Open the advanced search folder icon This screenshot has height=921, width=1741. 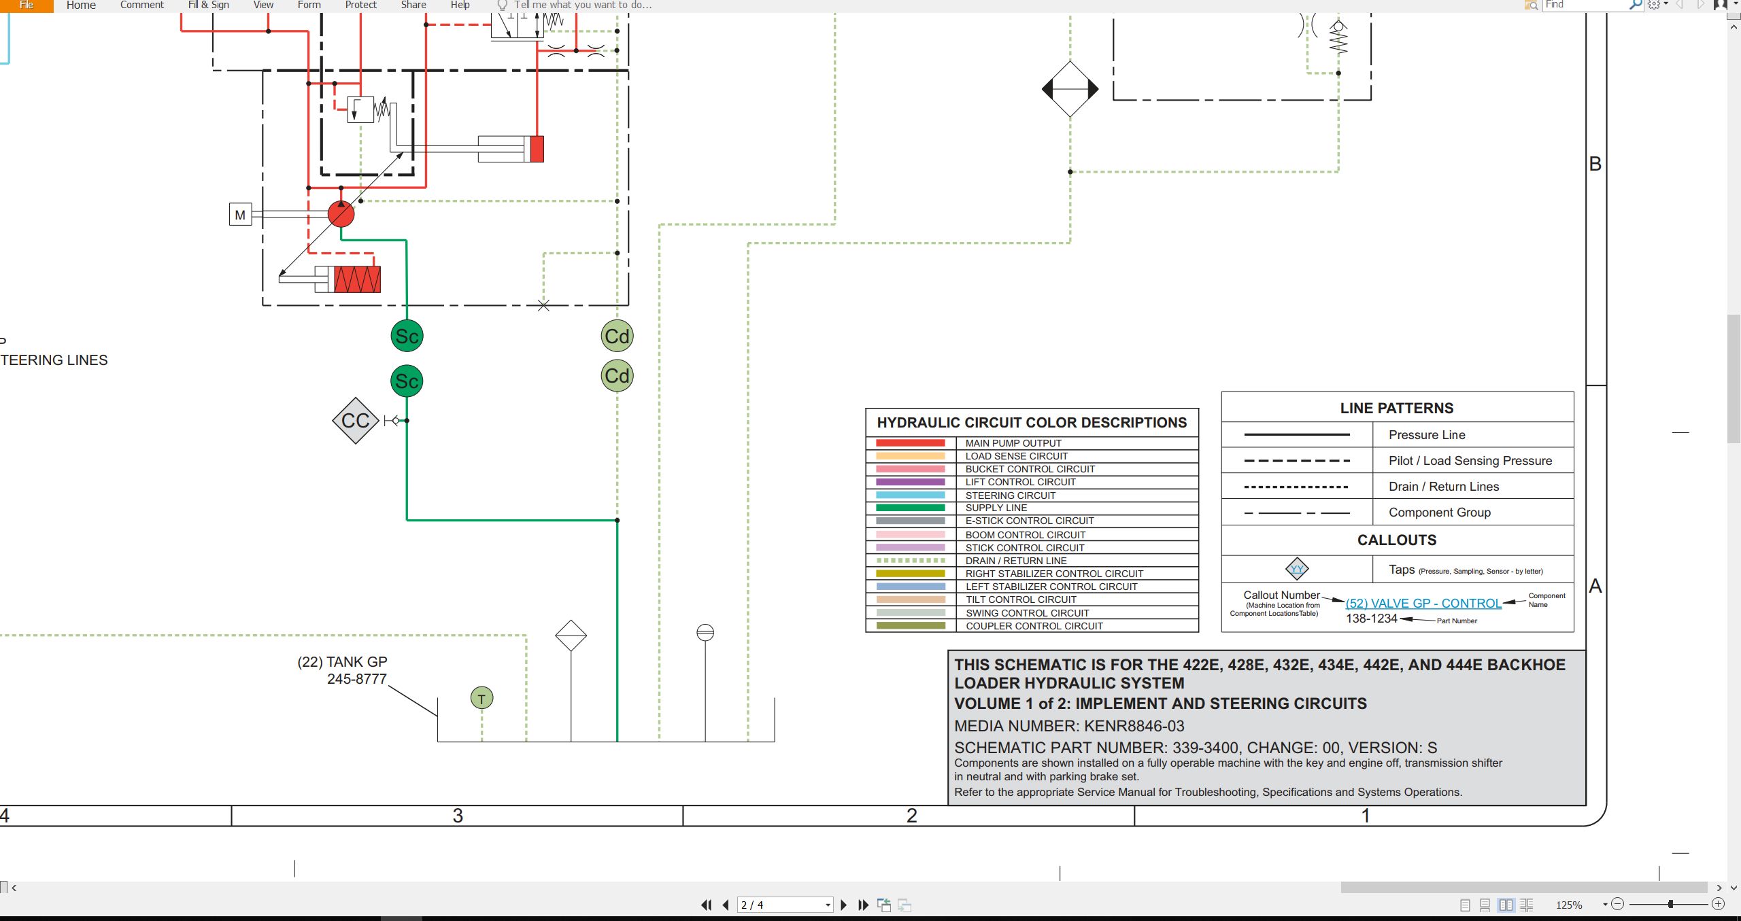1531,5
